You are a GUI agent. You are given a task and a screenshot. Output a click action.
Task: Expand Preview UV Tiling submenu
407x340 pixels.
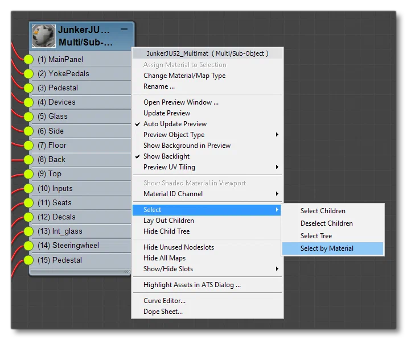coord(207,167)
